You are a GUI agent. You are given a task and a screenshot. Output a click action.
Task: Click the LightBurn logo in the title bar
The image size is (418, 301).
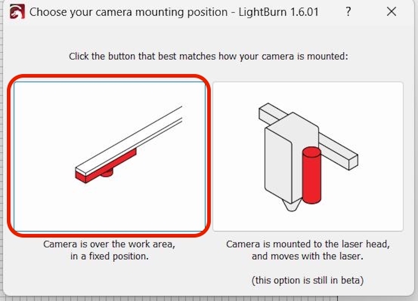point(17,12)
